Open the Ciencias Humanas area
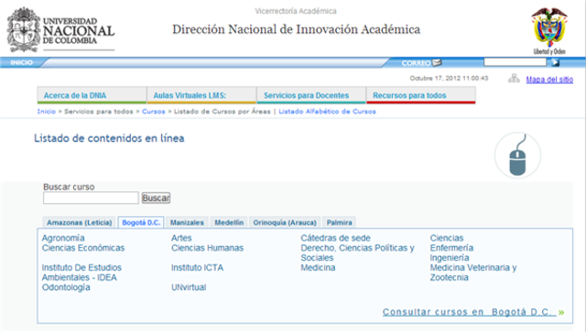The width and height of the screenshot is (586, 332). pyautogui.click(x=208, y=248)
